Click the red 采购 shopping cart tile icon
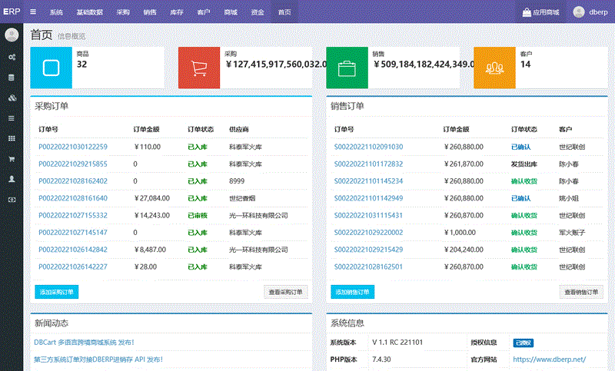The image size is (615, 371). coord(199,68)
